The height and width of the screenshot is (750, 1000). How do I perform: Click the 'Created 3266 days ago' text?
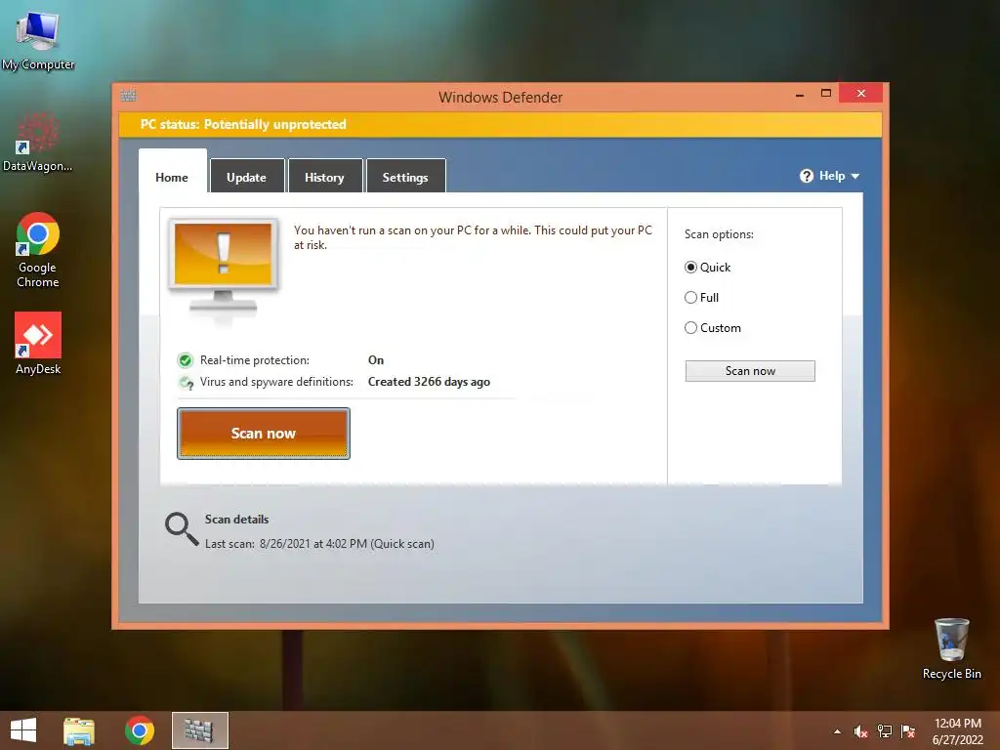(430, 382)
